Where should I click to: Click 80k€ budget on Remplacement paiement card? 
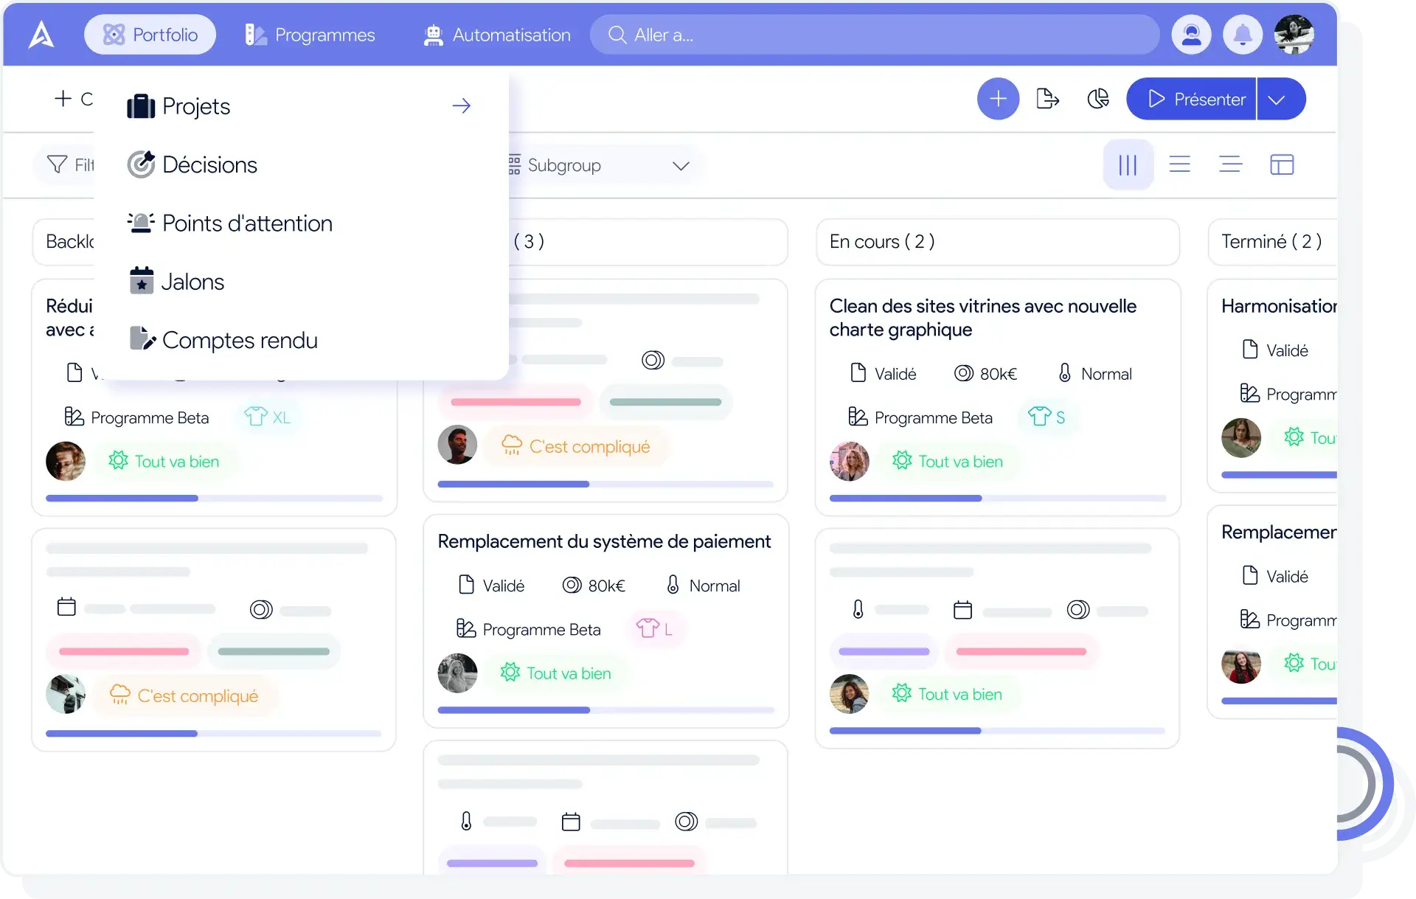point(594,586)
